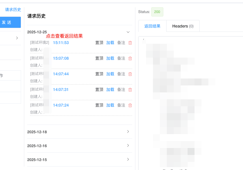Expand the 2025-12-18 history group
The height and width of the screenshot is (170, 243).
(128, 132)
